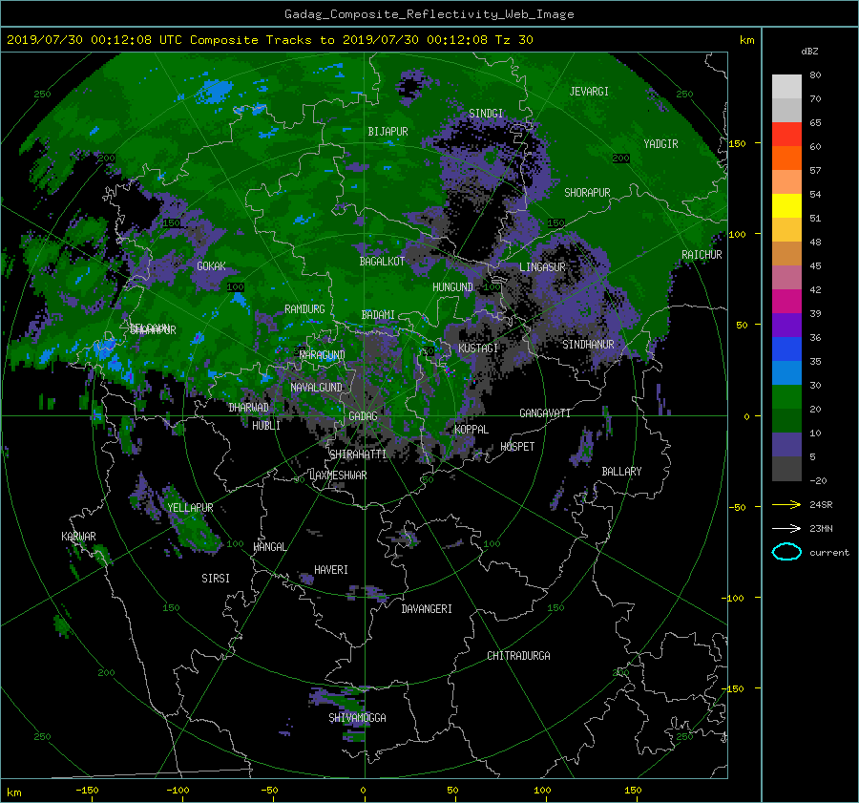Screen dimensions: 859x803
Task: Select the light blue 35 dBZ swatch
Action: [786, 372]
